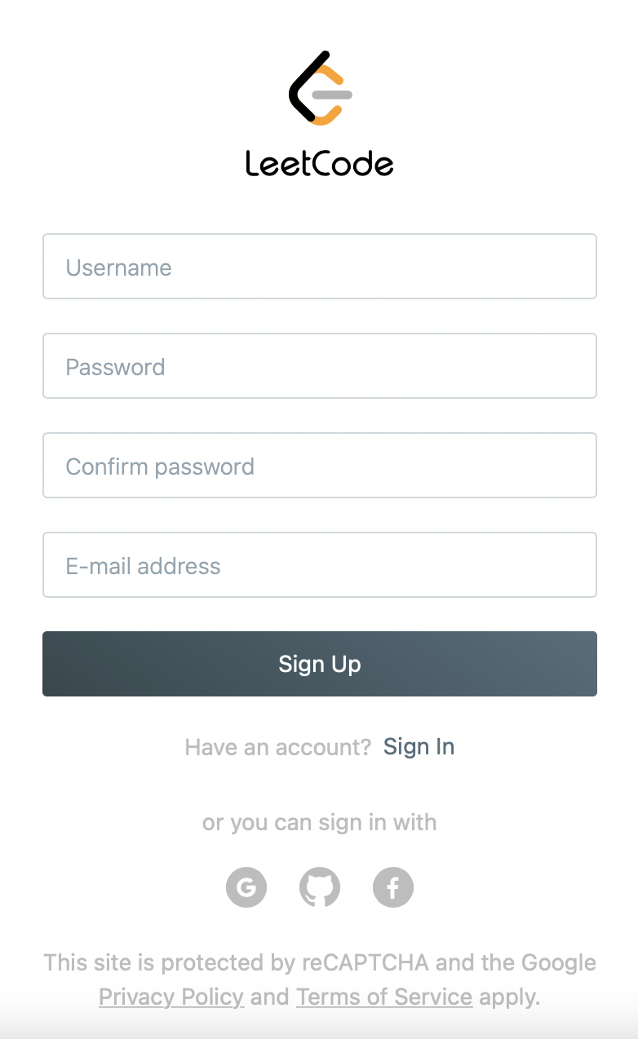The image size is (638, 1039).
Task: Sign in with the GitHub icon
Action: click(x=320, y=887)
